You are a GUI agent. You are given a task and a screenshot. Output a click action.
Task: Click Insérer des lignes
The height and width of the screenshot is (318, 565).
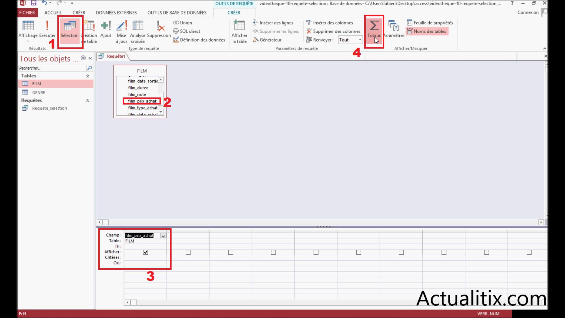pos(273,23)
